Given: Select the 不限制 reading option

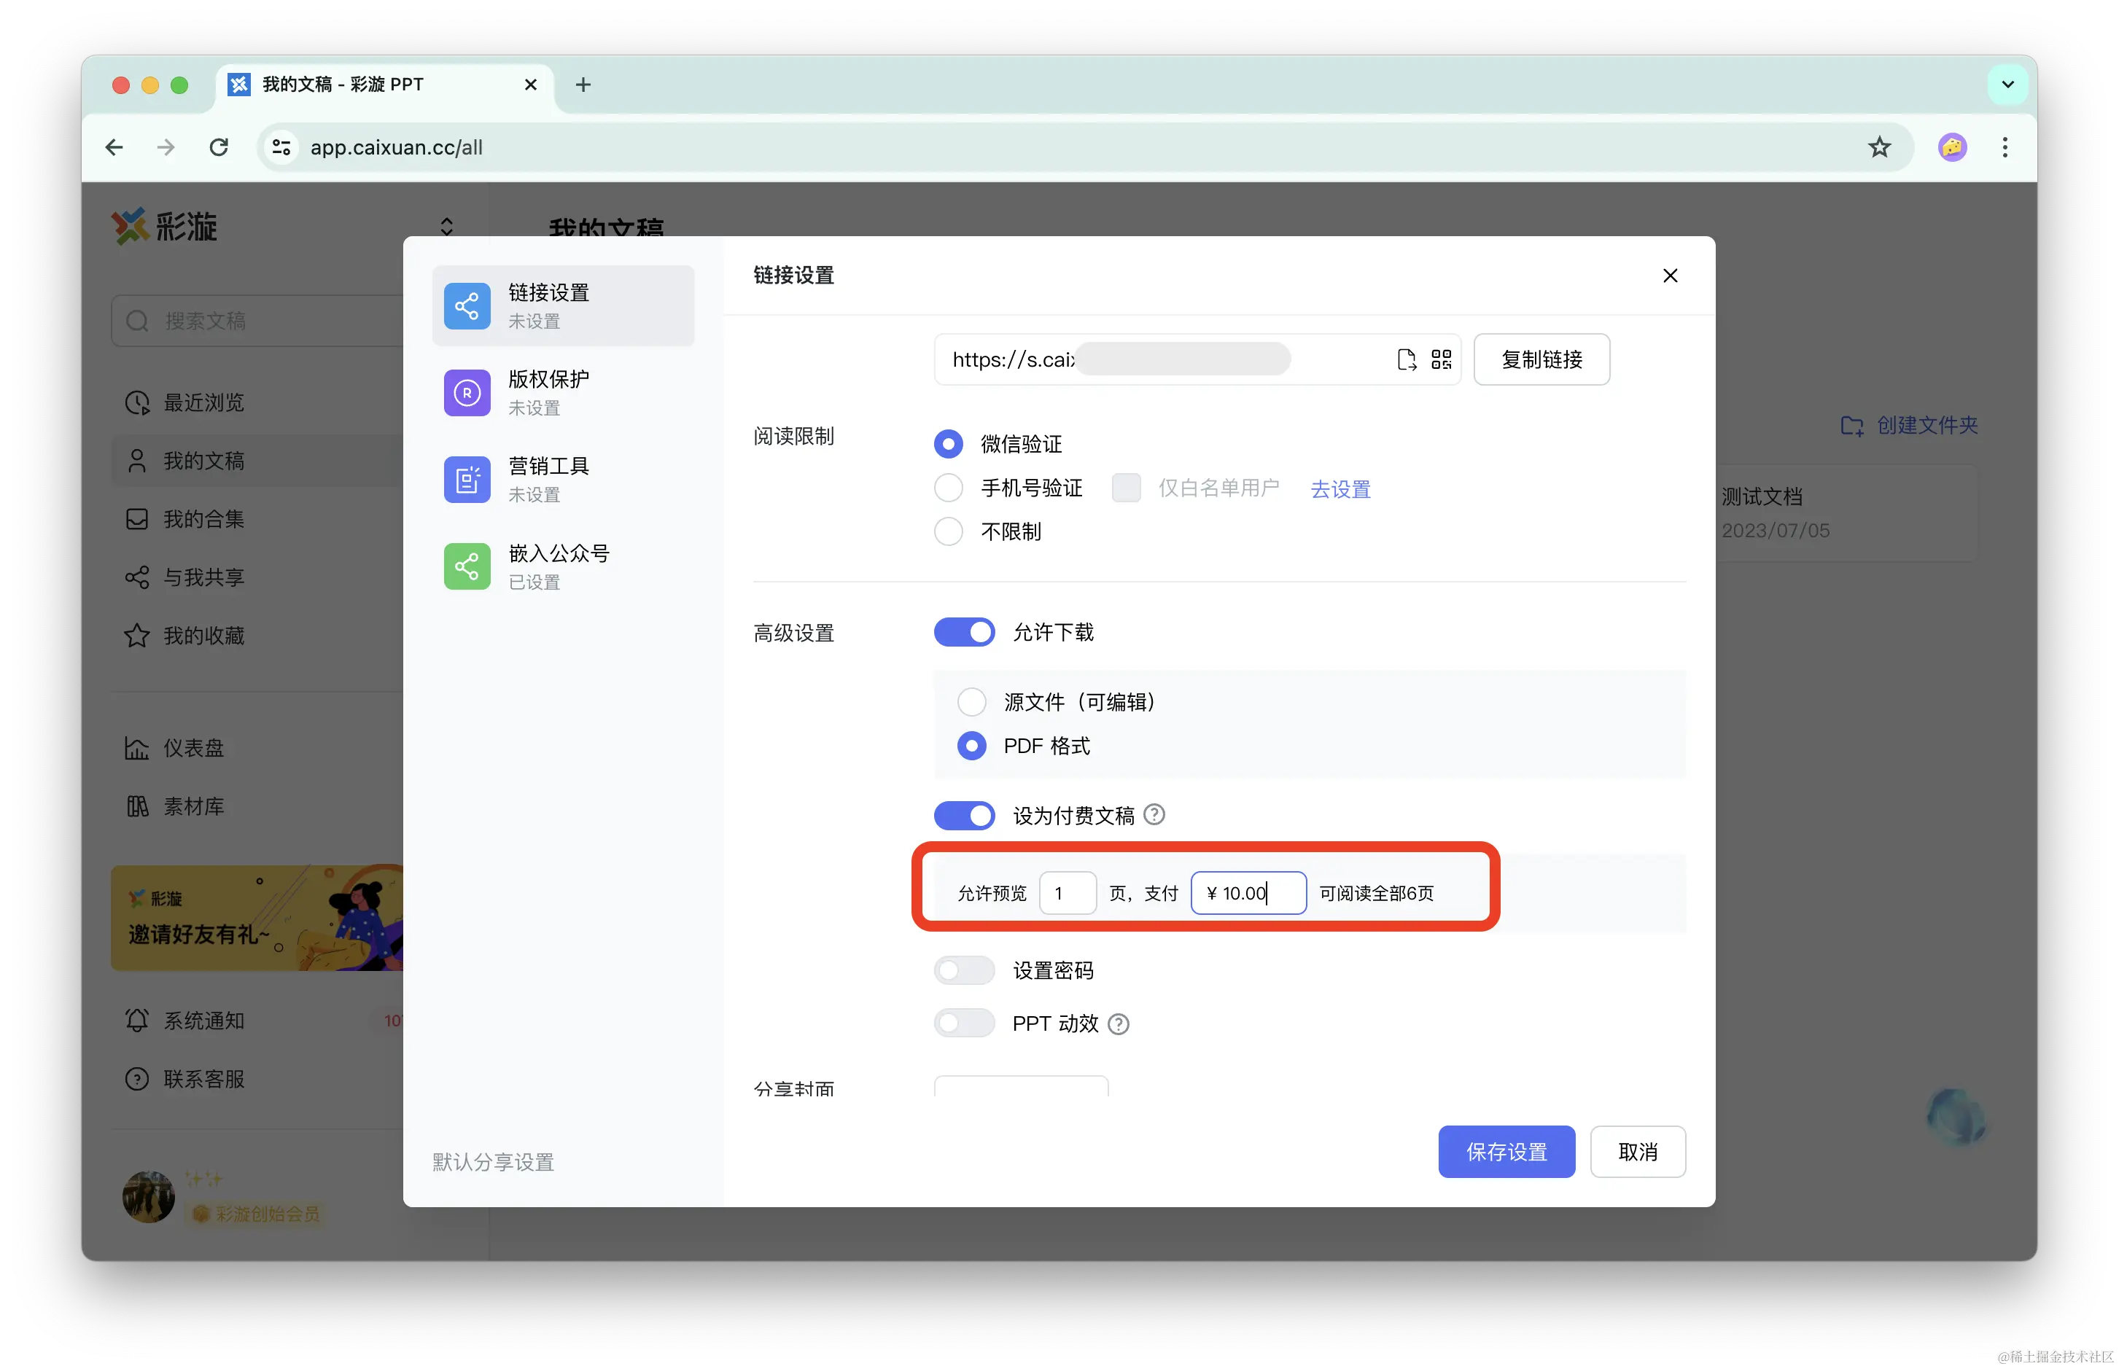Looking at the screenshot, I should (x=948, y=531).
